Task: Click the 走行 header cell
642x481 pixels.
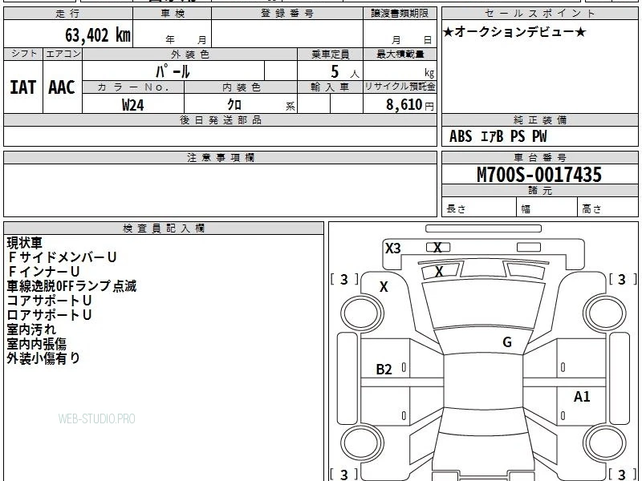Action: [x=68, y=14]
